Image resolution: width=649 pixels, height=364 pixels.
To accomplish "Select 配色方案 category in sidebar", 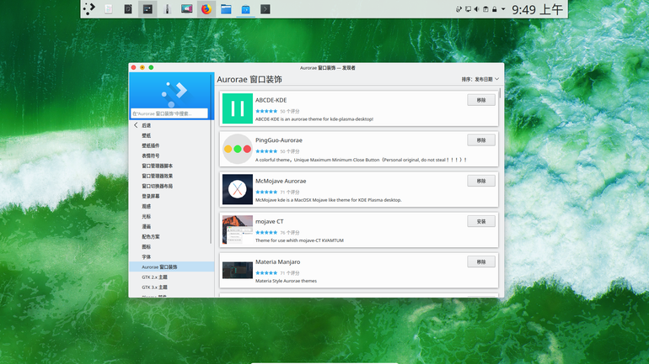I will (x=151, y=236).
